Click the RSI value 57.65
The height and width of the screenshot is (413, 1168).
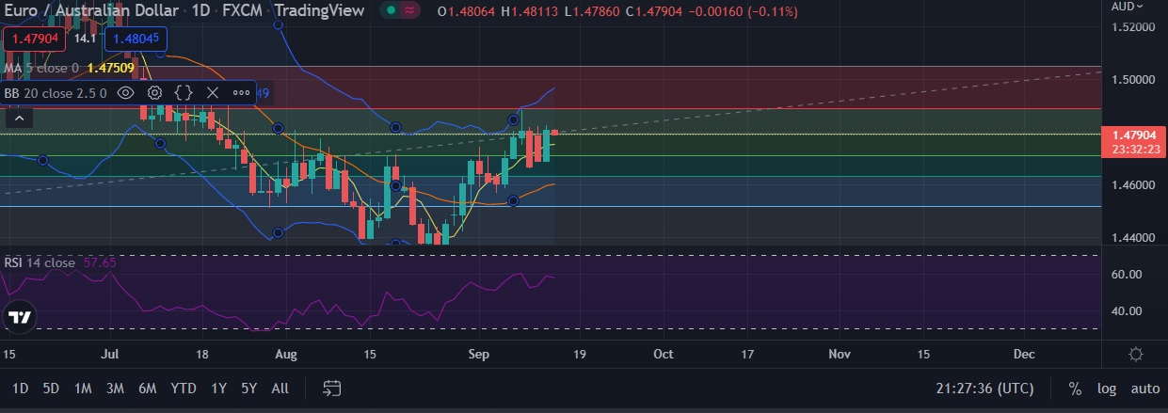pos(100,262)
